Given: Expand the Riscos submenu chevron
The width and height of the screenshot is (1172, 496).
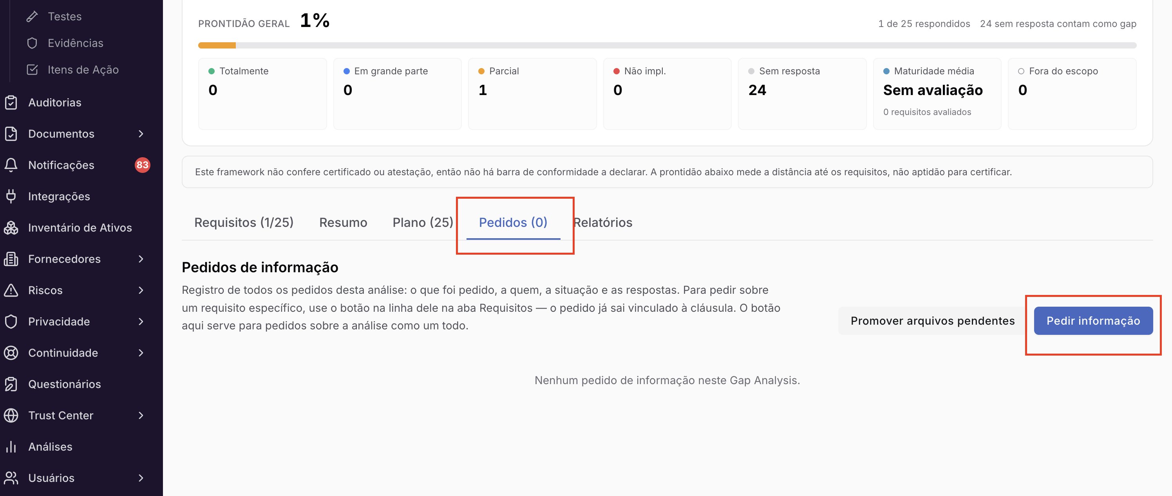Looking at the screenshot, I should pos(141,290).
